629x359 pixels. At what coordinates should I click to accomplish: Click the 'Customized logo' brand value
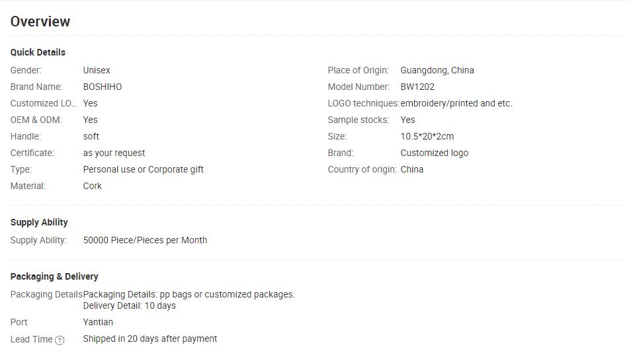tap(434, 153)
